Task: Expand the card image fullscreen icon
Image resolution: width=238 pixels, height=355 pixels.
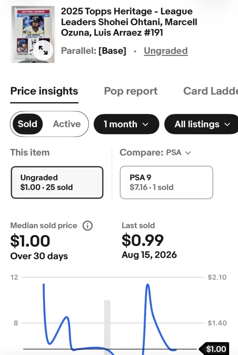Action: click(x=43, y=50)
